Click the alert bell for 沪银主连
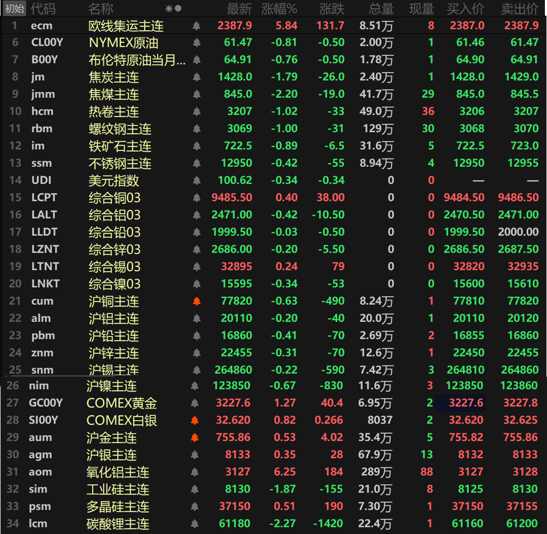The width and height of the screenshot is (547, 534). click(195, 455)
